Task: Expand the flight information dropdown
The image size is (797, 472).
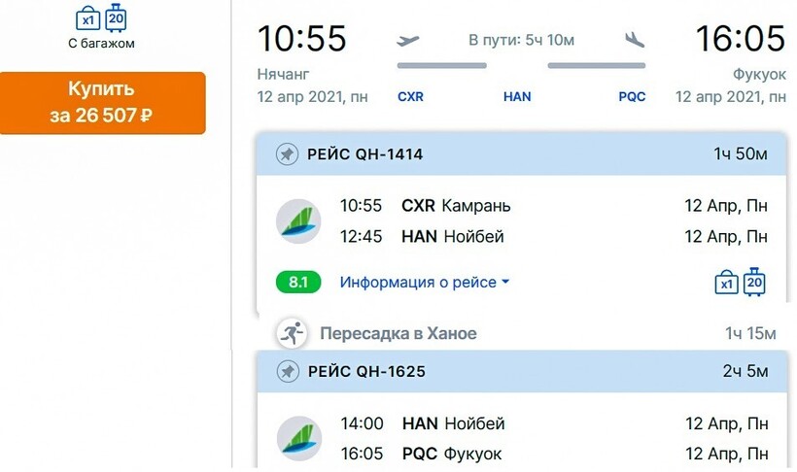Action: [x=425, y=283]
